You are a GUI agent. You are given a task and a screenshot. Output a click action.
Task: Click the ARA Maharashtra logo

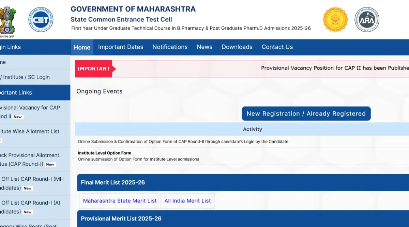point(367,19)
